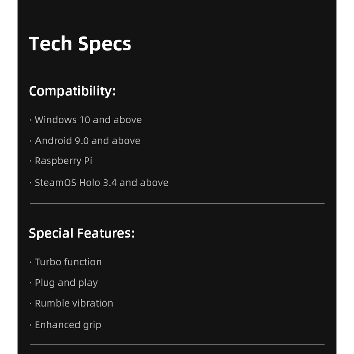Click the divider line below Enhanced grip
This screenshot has width=354, height=354.
(177, 344)
